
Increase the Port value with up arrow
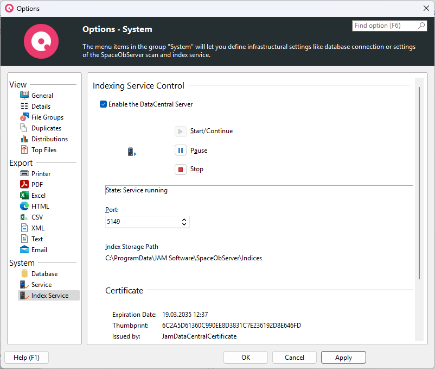[184, 220]
